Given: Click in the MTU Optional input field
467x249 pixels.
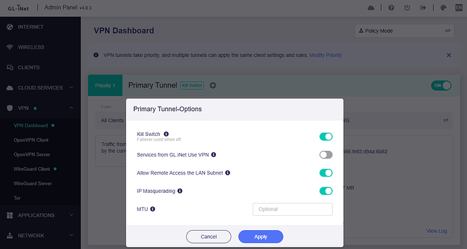Looking at the screenshot, I should point(293,209).
